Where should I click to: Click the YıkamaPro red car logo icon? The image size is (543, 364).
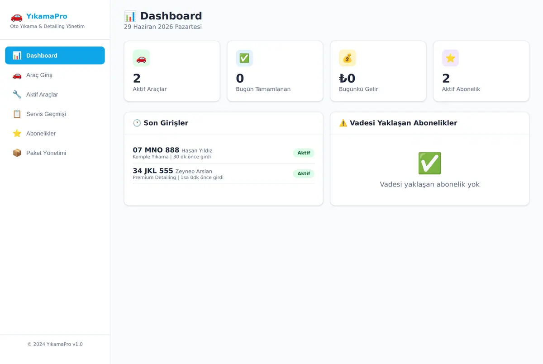pyautogui.click(x=16, y=17)
